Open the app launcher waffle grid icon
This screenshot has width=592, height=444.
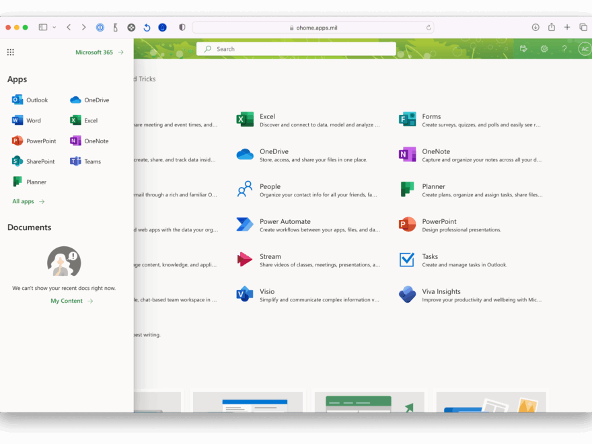point(11,52)
